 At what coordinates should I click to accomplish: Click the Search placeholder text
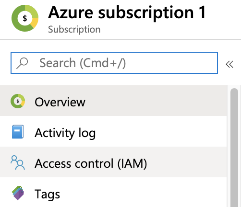pyautogui.click(x=83, y=63)
